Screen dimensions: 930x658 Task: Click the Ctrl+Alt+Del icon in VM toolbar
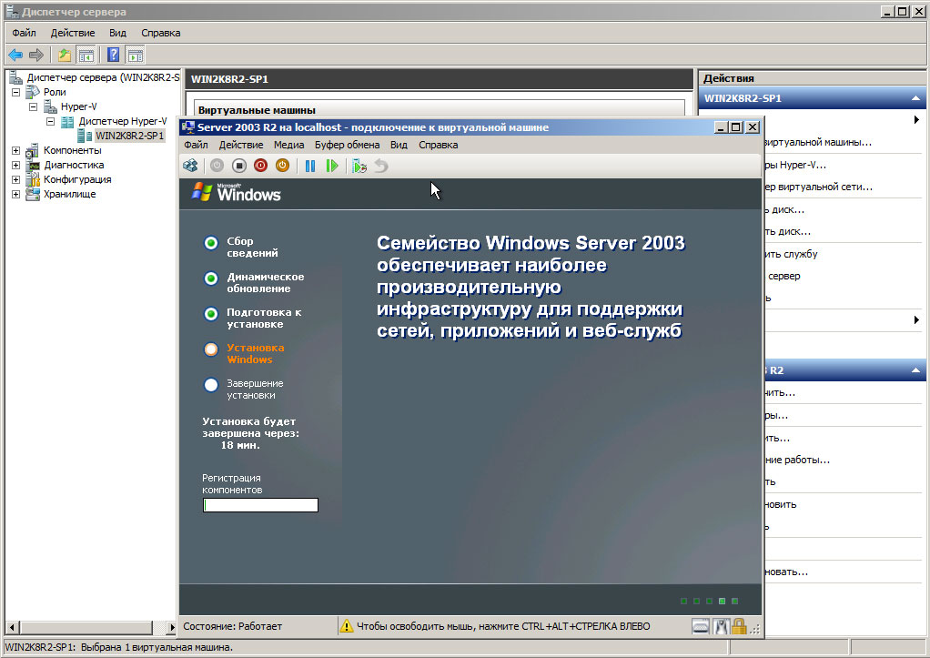tap(190, 166)
